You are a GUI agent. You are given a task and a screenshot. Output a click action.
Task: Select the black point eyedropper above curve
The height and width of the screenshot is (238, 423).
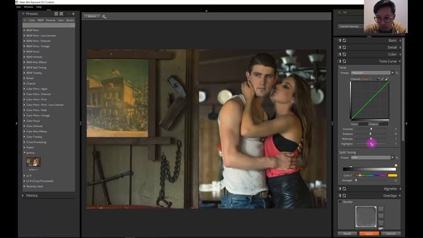pyautogui.click(x=378, y=79)
